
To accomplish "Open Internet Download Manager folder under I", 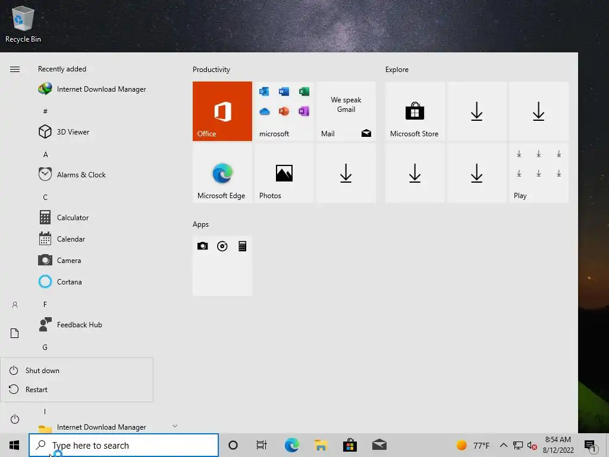I will pos(92,427).
